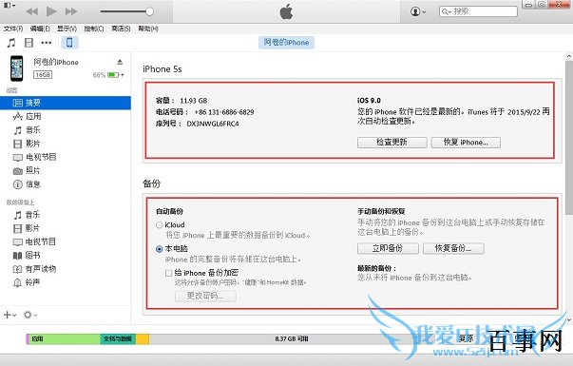Image resolution: width=573 pixels, height=366 pixels.
Task: Select 电视节目 under settings section
Action: tap(66, 157)
